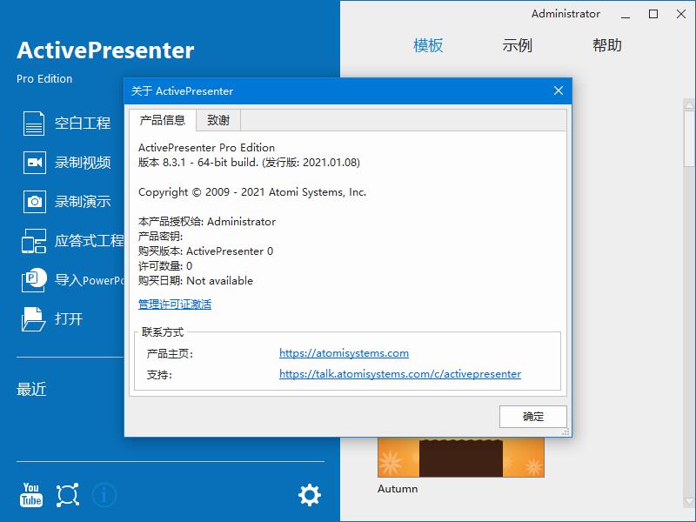
Task: Click the record video (录制视频) camera icon
Action: 34,163
